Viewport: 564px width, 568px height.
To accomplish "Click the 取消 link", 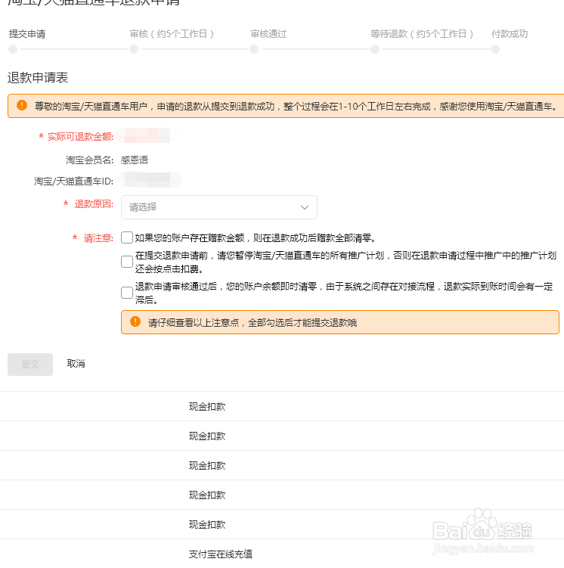I will click(76, 363).
